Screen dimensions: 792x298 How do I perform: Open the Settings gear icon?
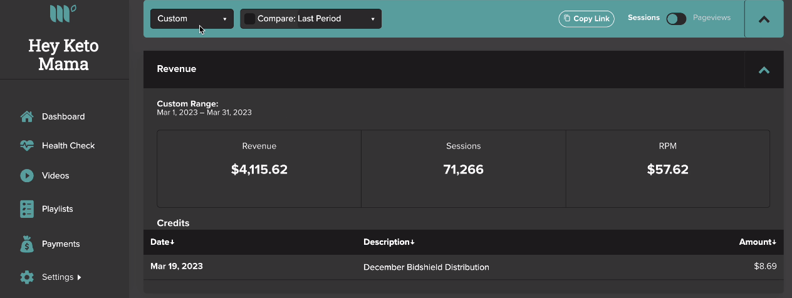point(26,277)
